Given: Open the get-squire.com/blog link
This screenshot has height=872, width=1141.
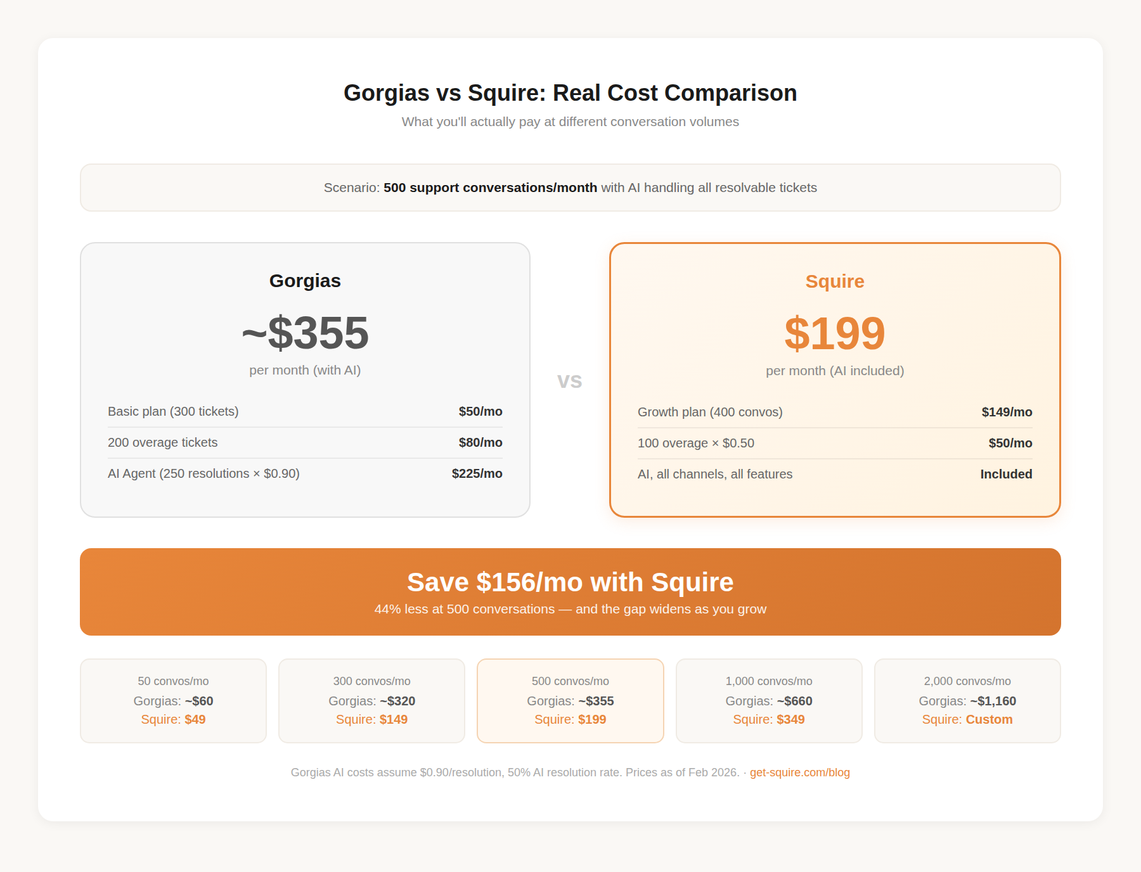Looking at the screenshot, I should tap(799, 773).
